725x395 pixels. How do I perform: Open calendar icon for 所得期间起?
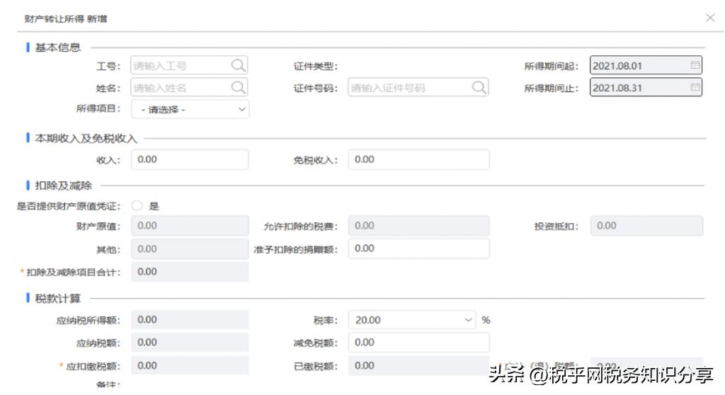pyautogui.click(x=695, y=65)
